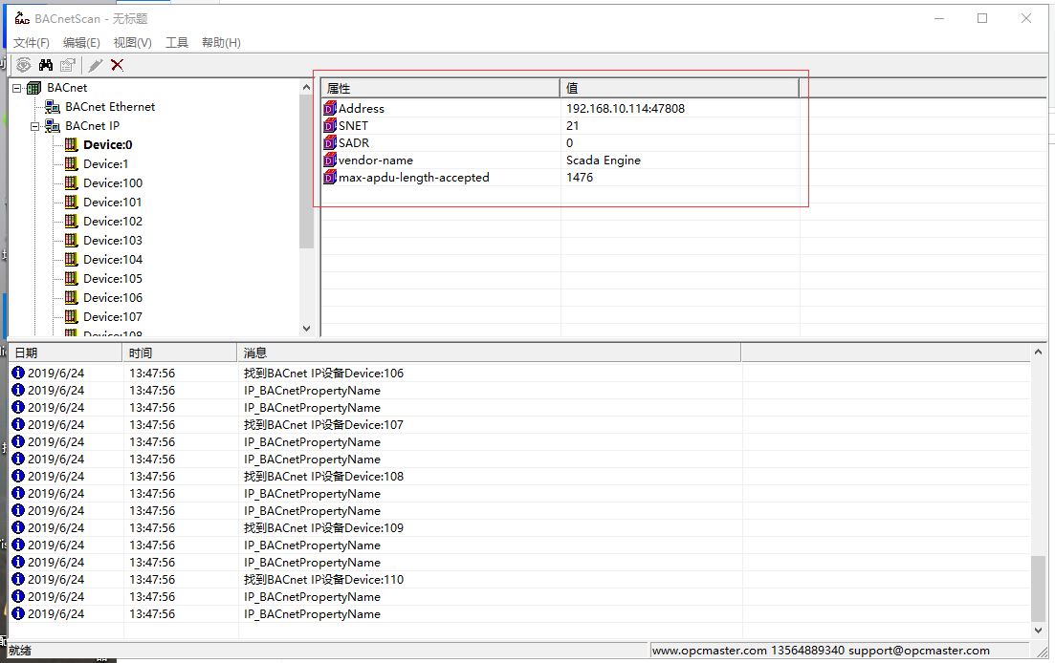Click log panel scrollbar thumb
The width and height of the screenshot is (1055, 663).
(1038, 588)
